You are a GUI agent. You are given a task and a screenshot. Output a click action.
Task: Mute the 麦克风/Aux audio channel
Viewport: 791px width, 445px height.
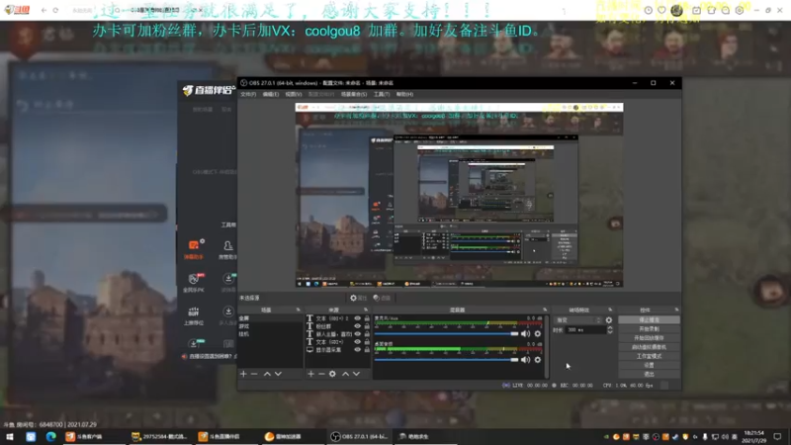526,333
